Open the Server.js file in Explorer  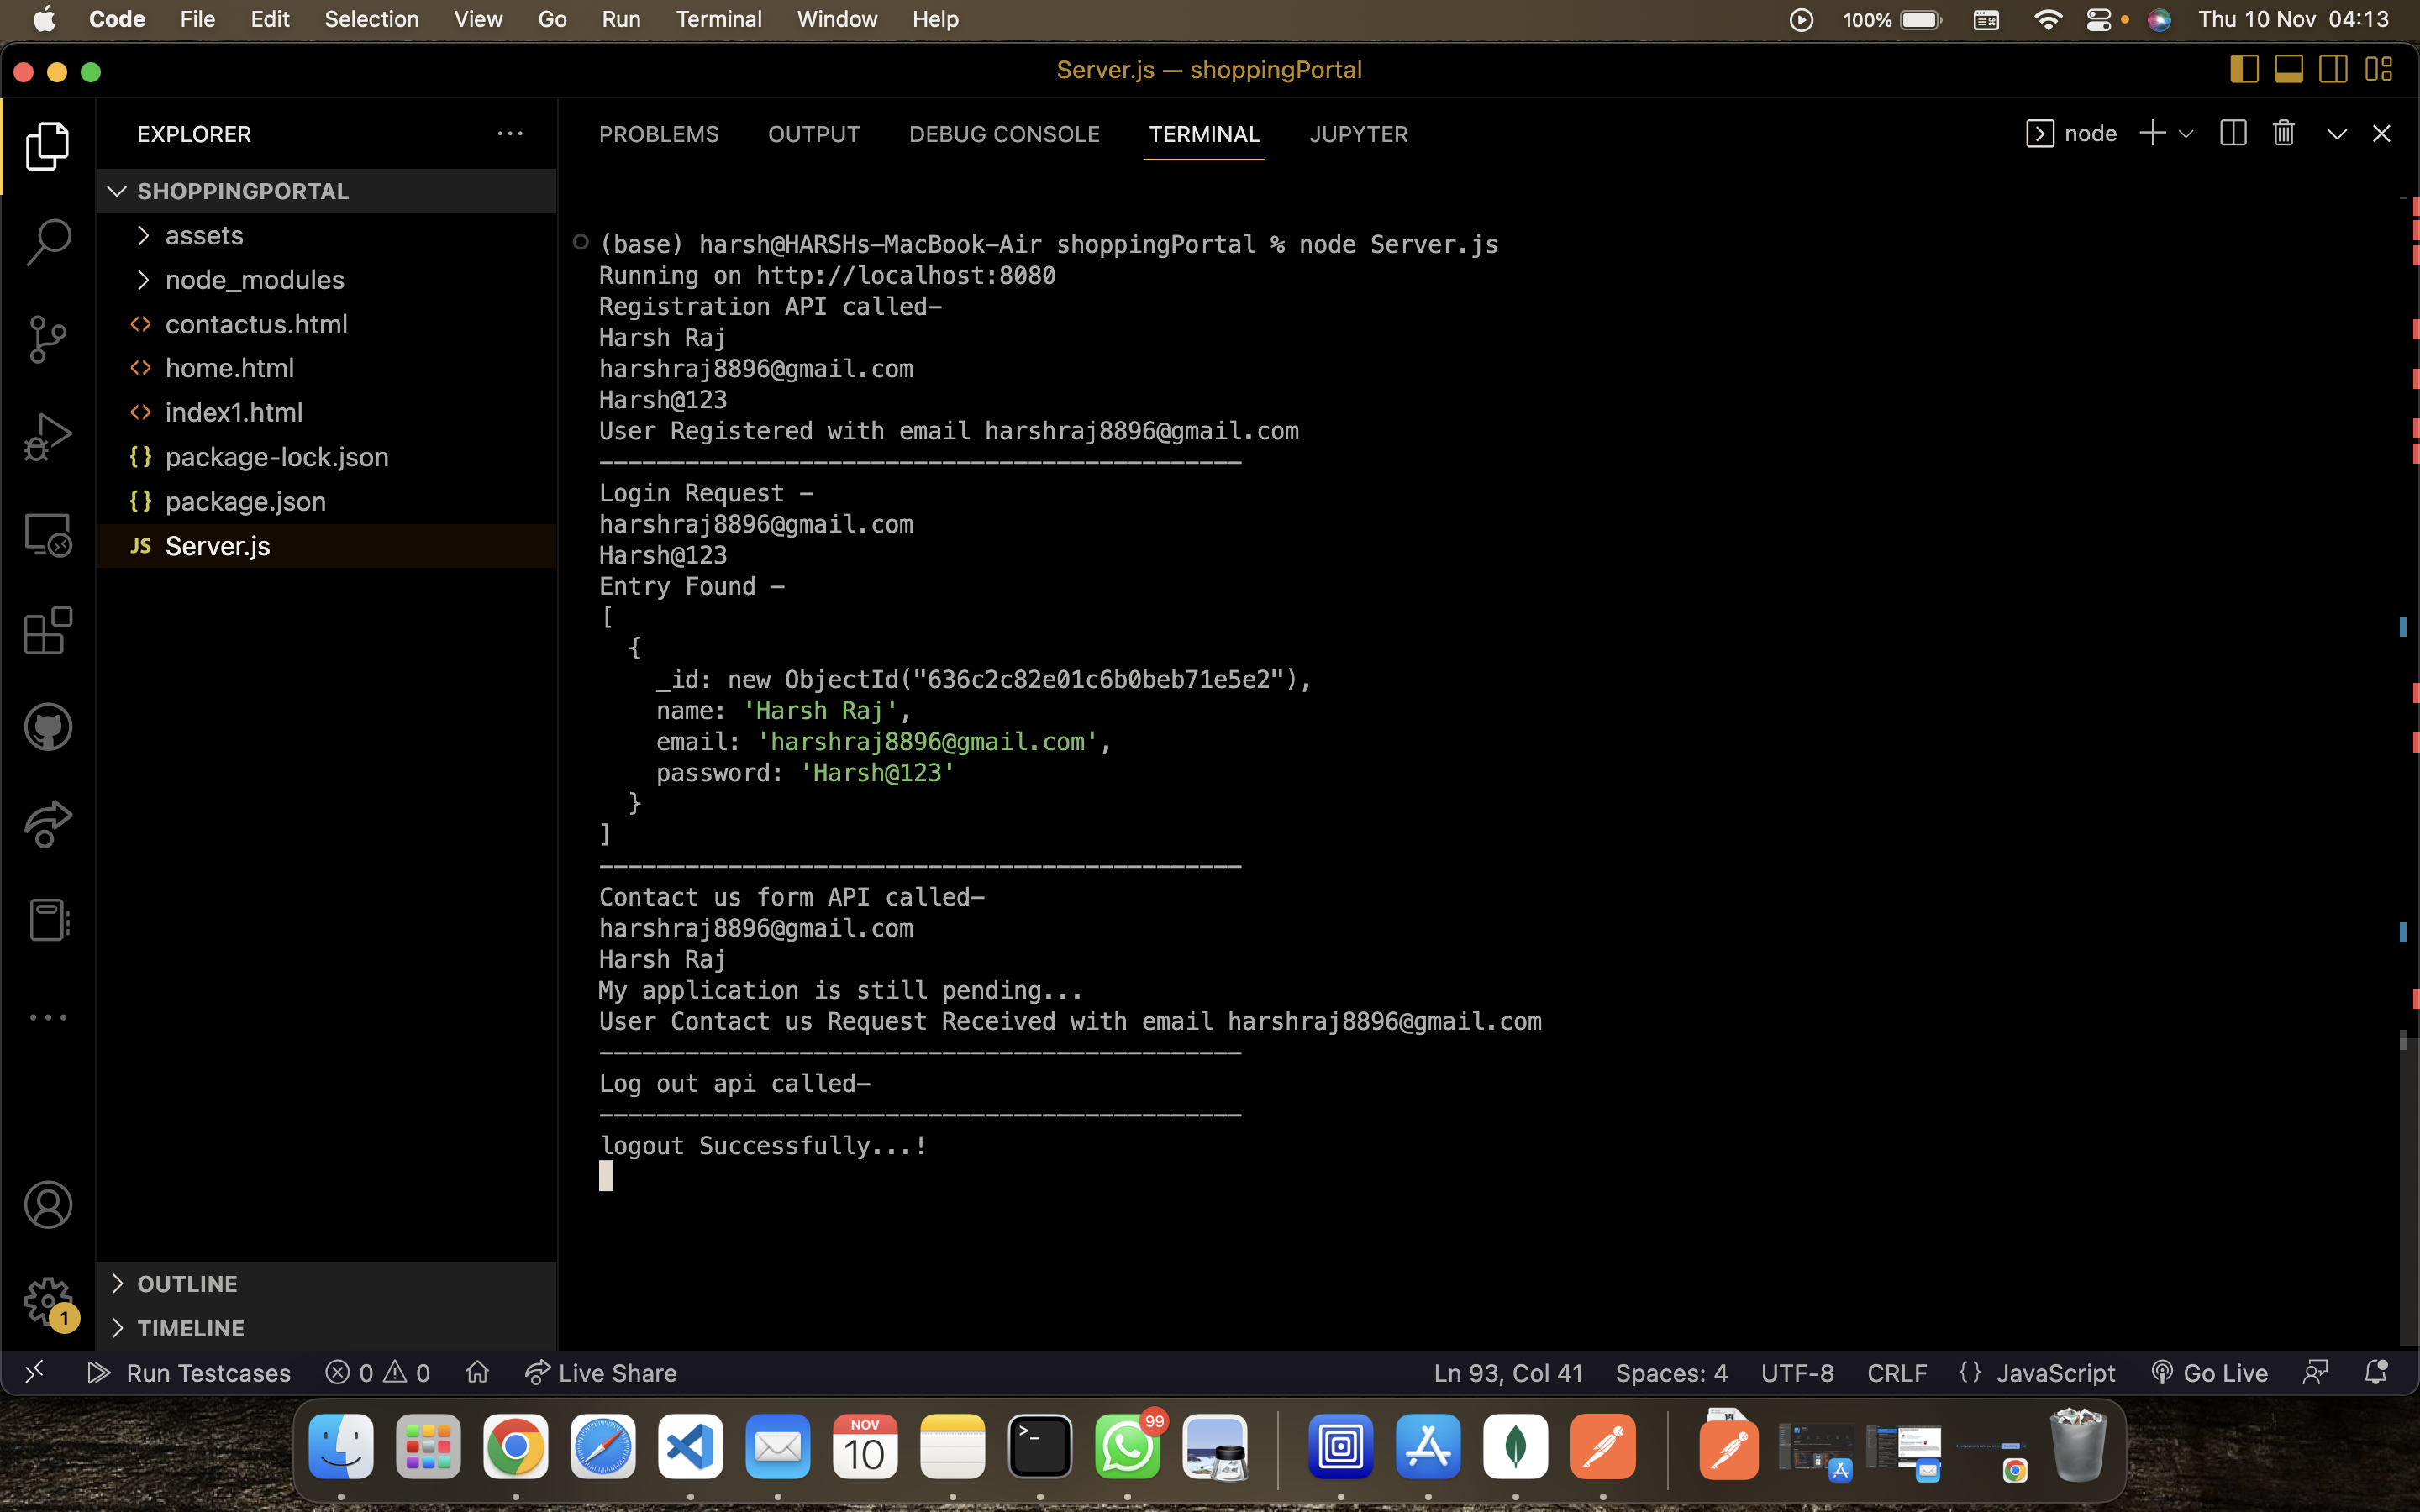coord(326,546)
